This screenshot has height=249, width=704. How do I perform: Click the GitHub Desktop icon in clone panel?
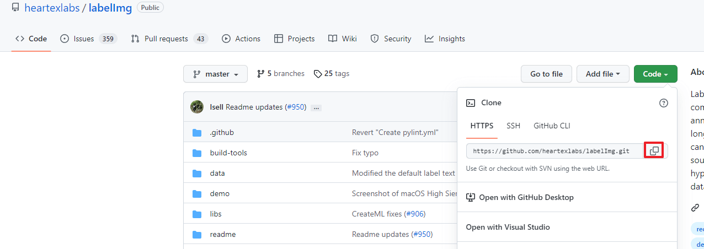point(471,197)
